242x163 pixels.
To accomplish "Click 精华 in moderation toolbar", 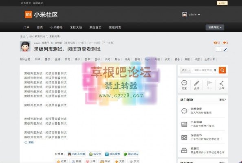I will click(x=77, y=59).
